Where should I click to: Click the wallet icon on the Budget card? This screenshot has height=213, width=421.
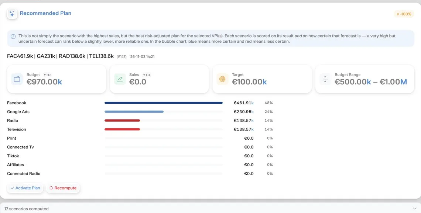click(x=17, y=79)
